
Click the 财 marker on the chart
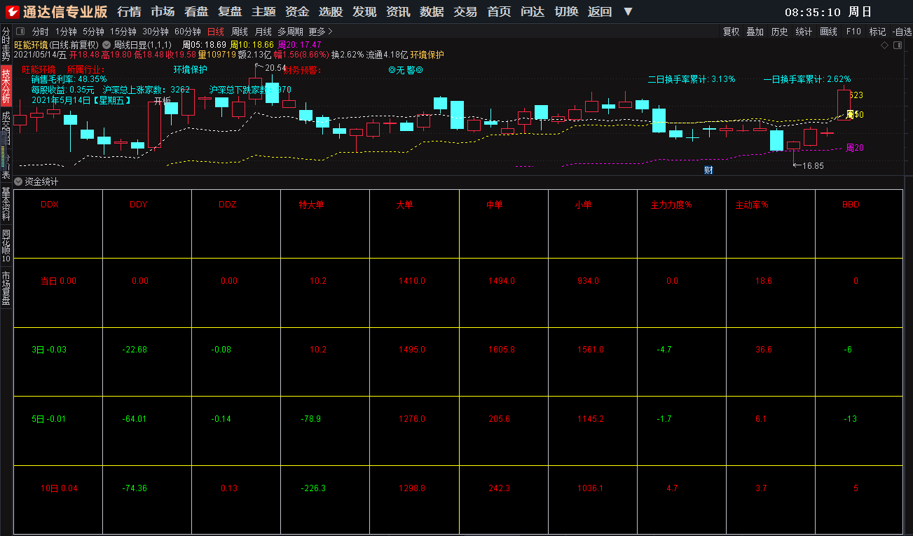(x=708, y=170)
